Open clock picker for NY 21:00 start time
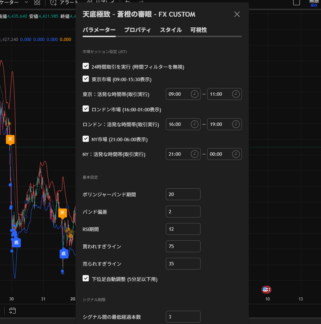Image resolution: width=321 pixels, height=324 pixels. pos(194,154)
